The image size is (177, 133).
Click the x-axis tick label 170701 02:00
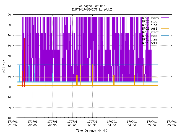(x=32, y=124)
